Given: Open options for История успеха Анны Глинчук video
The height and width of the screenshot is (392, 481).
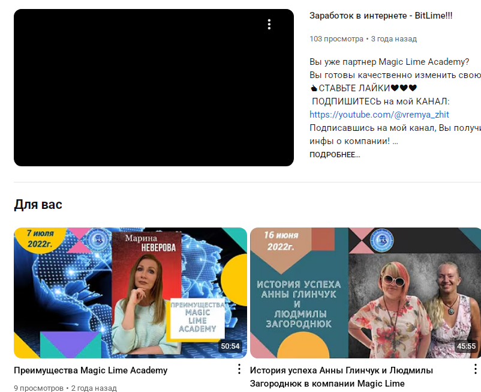Looking at the screenshot, I should click(475, 369).
